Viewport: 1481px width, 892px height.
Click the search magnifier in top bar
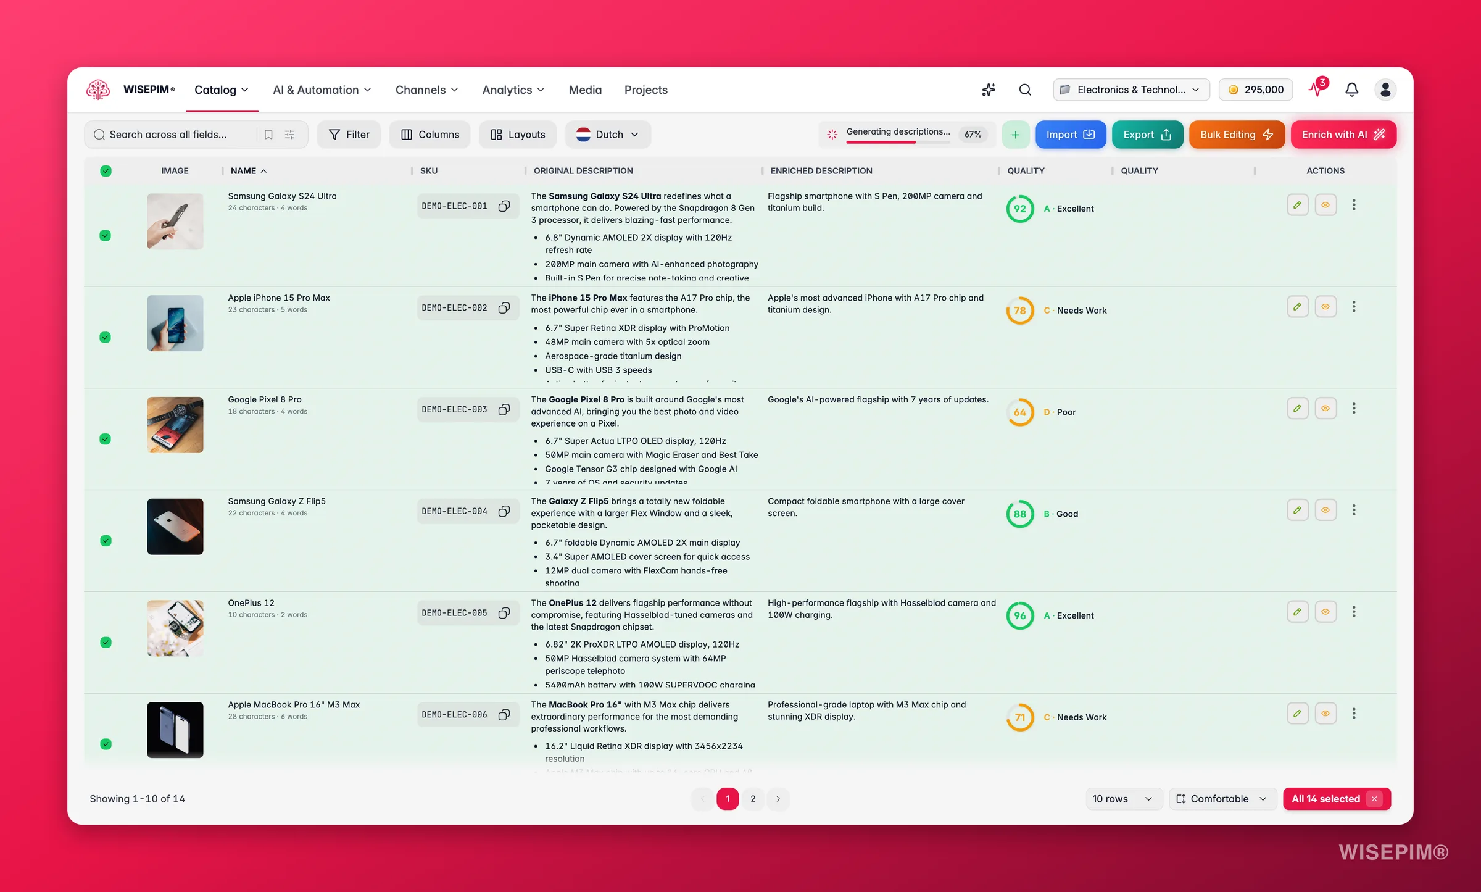(x=1025, y=90)
